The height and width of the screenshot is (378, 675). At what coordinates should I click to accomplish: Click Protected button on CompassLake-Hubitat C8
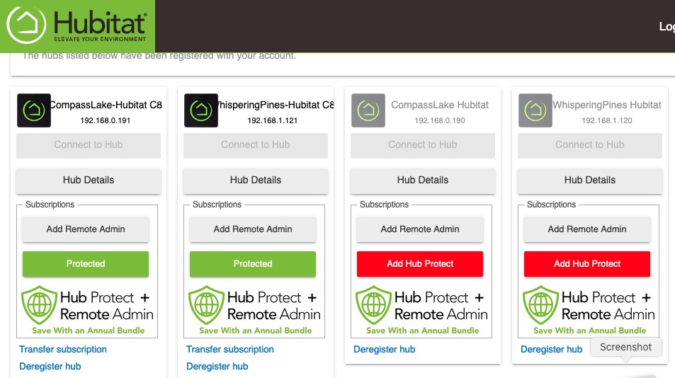click(86, 264)
